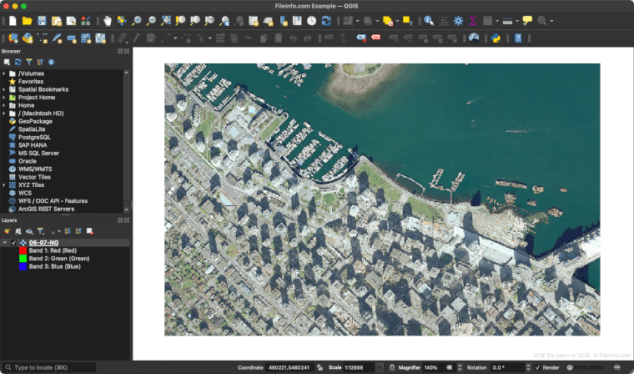Viewport: 634px width, 374px height.
Task: Select WMS/WMTS in the Browser tree
Action: [35, 169]
